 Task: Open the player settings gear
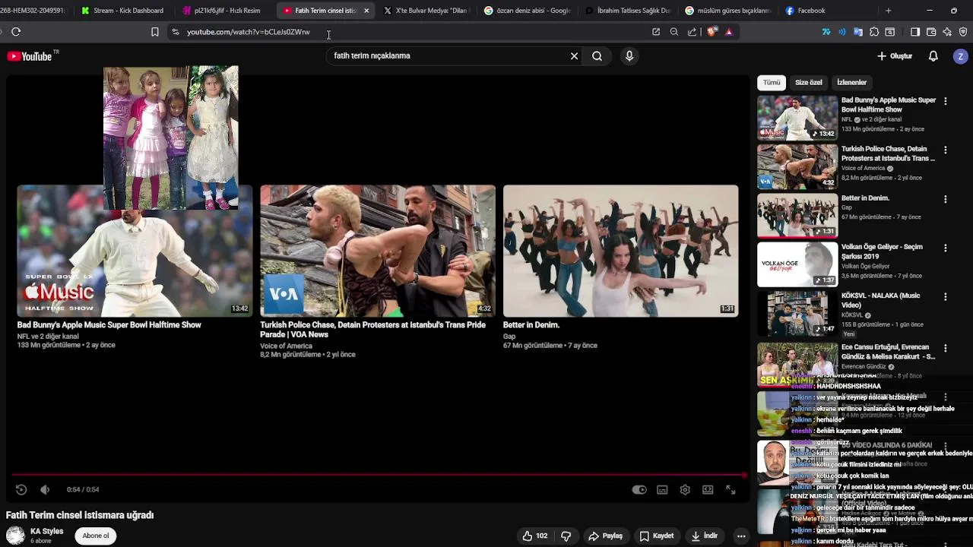[685, 490]
